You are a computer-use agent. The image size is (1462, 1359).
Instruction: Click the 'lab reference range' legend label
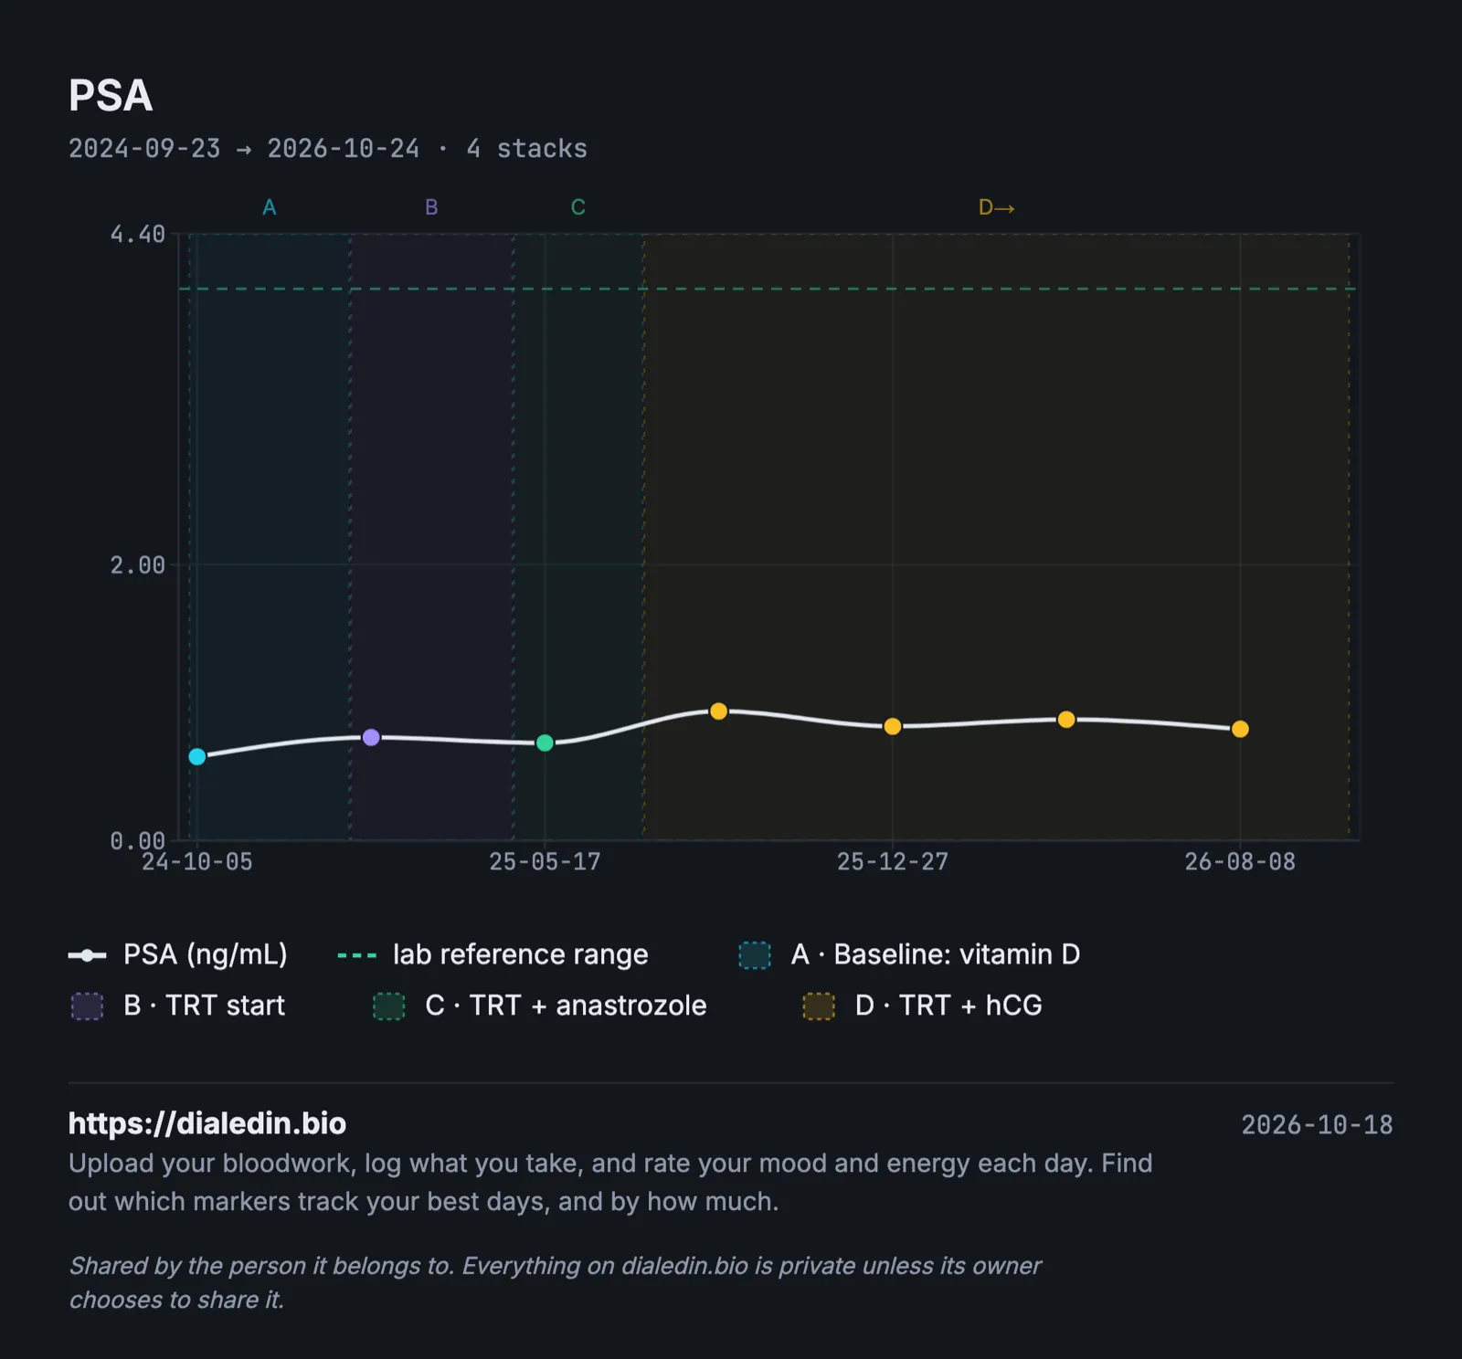coord(521,954)
